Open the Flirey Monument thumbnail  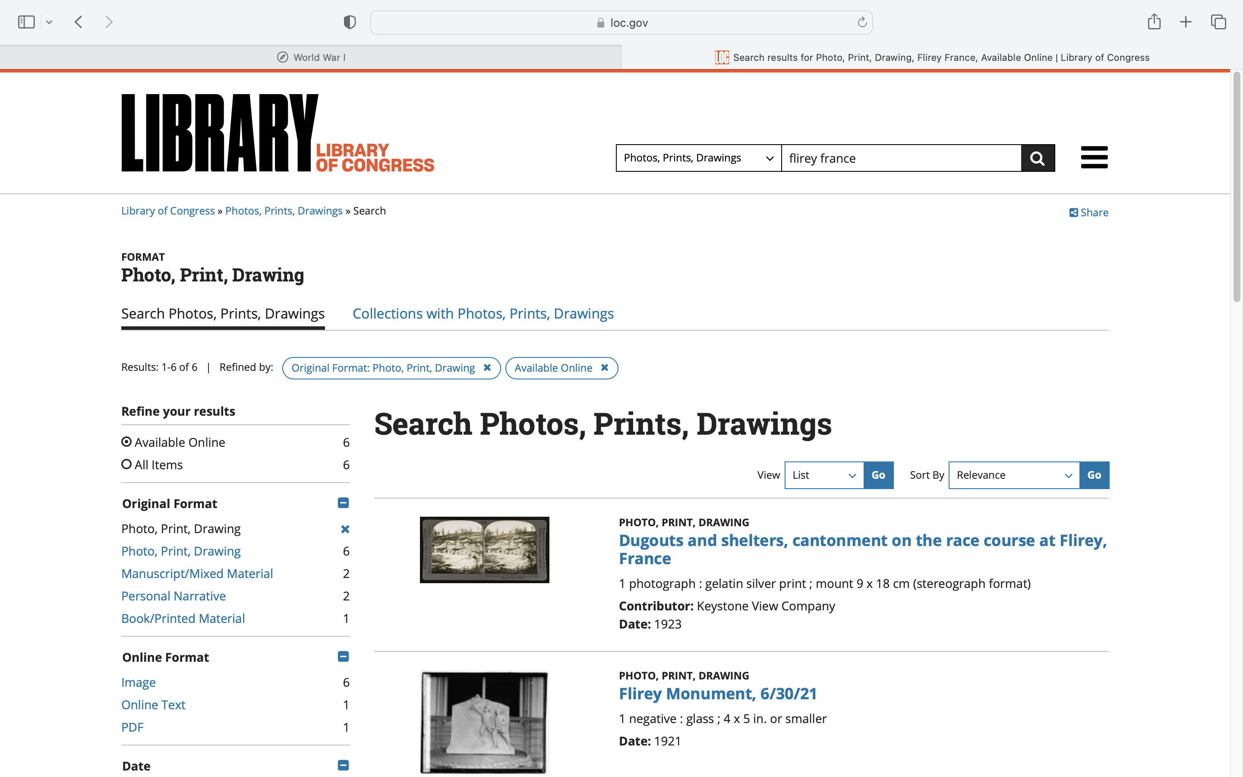coord(484,722)
